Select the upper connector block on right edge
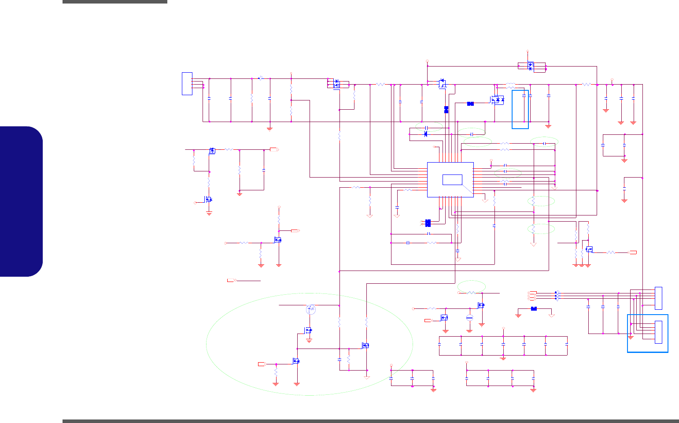Screen dimensions: 679x423 point(658,298)
